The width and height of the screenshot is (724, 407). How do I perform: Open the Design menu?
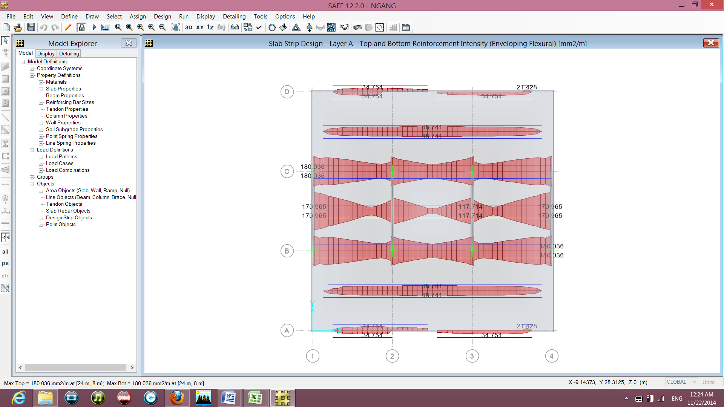(x=163, y=17)
